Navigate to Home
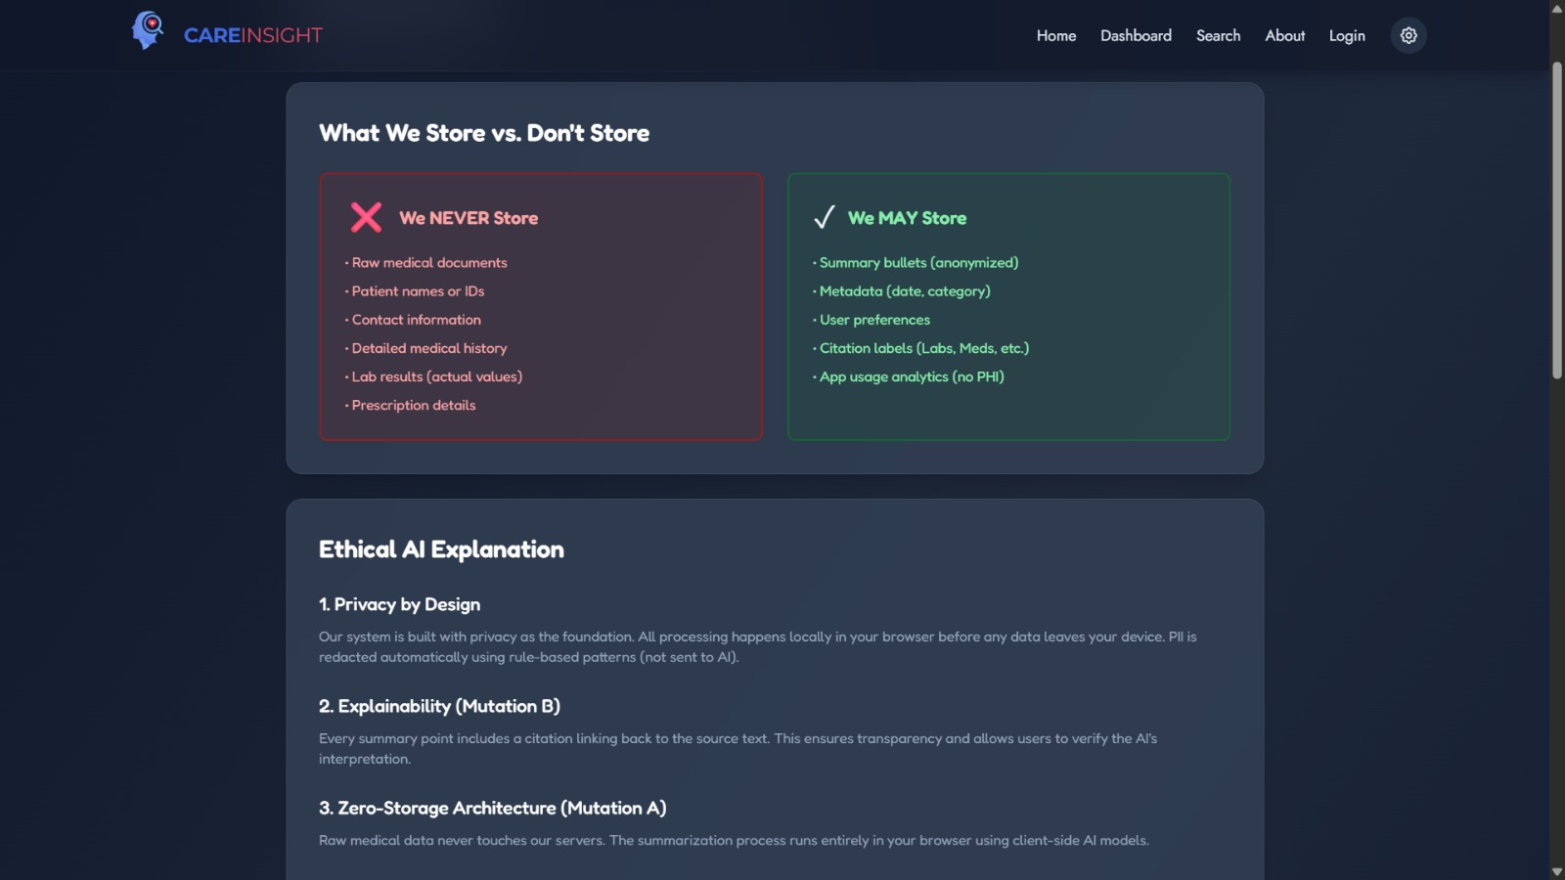This screenshot has width=1565, height=880. [1055, 35]
